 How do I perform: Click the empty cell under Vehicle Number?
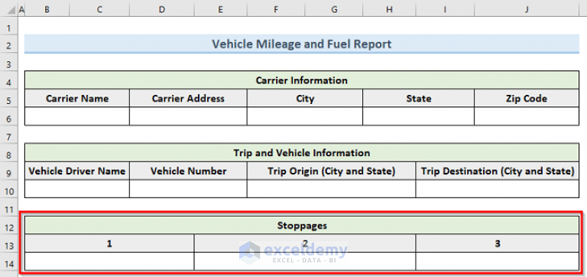(188, 189)
